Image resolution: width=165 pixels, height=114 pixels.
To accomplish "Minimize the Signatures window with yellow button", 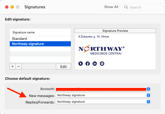I will point(12,7).
